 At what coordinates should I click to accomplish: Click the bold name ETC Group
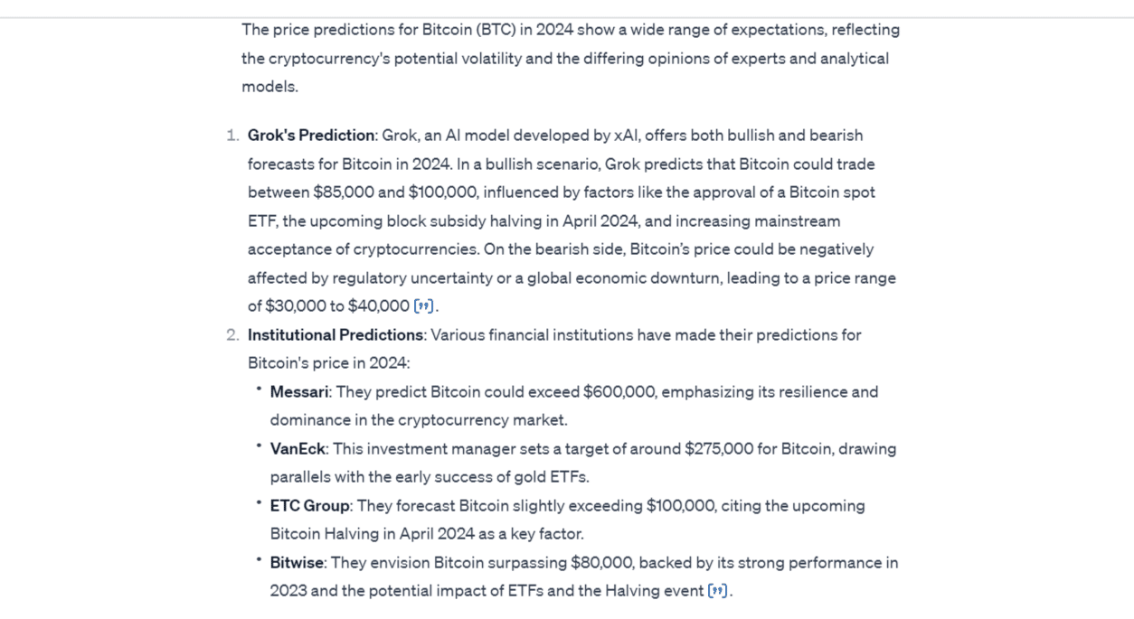coord(310,506)
